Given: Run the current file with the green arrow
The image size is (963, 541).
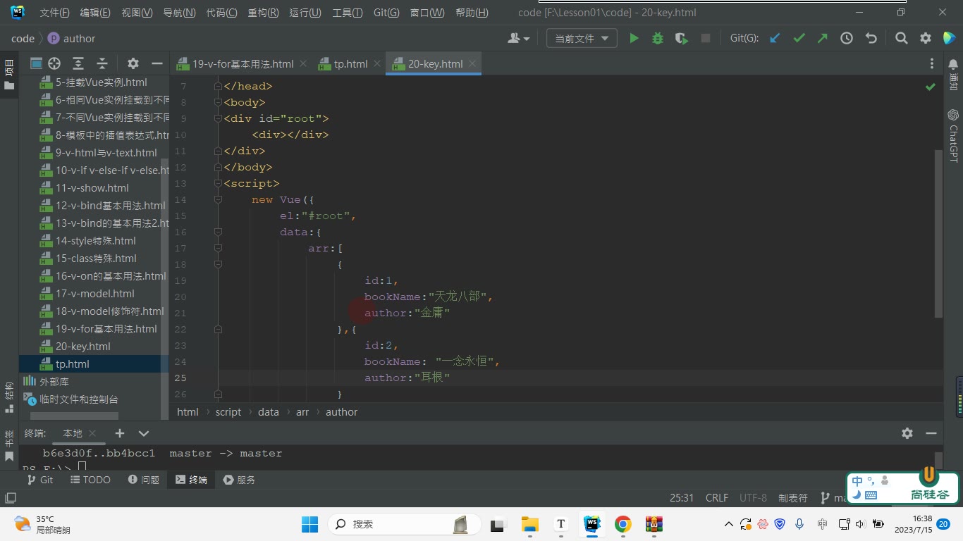Looking at the screenshot, I should click(634, 39).
